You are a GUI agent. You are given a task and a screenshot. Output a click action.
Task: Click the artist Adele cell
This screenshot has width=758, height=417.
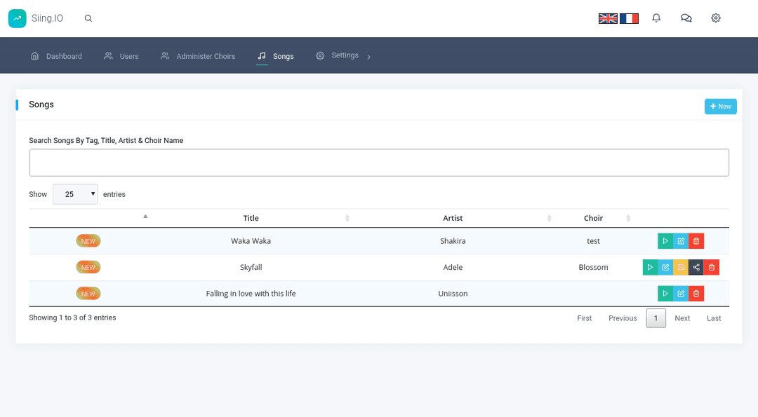(x=453, y=267)
